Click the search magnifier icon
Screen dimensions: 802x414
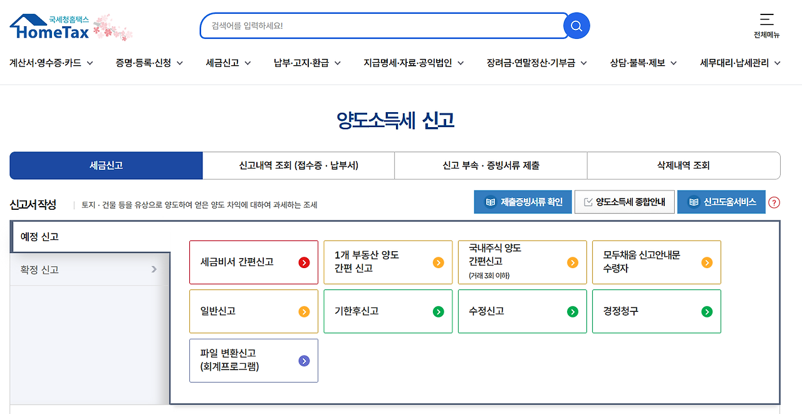tap(576, 26)
